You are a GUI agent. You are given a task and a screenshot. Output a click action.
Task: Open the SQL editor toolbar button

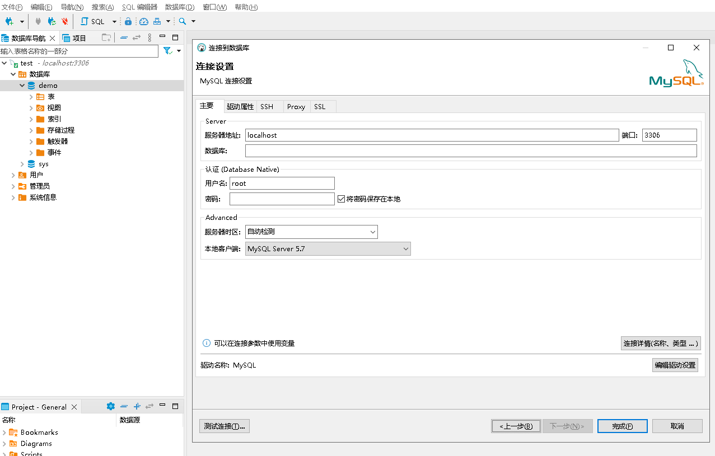(x=93, y=21)
